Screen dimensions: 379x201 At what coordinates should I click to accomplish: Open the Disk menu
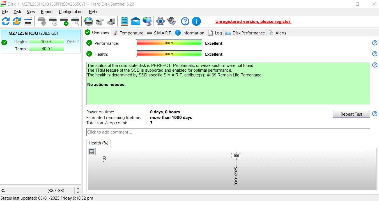17,12
